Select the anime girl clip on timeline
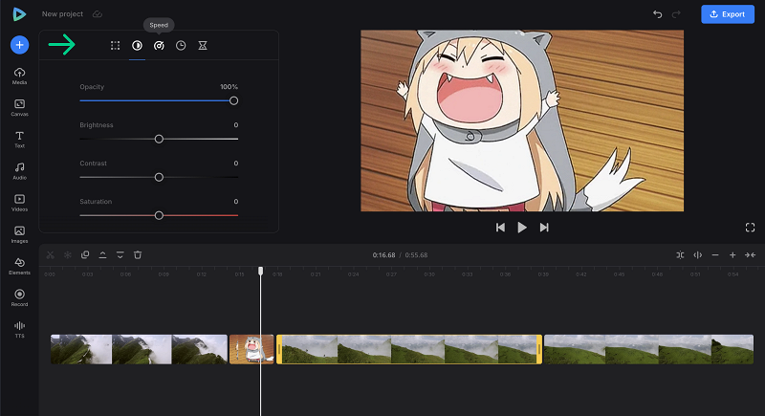 [x=251, y=349]
